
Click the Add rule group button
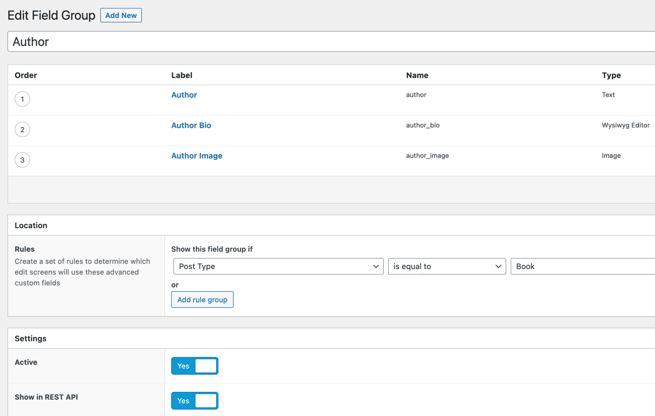tap(202, 299)
